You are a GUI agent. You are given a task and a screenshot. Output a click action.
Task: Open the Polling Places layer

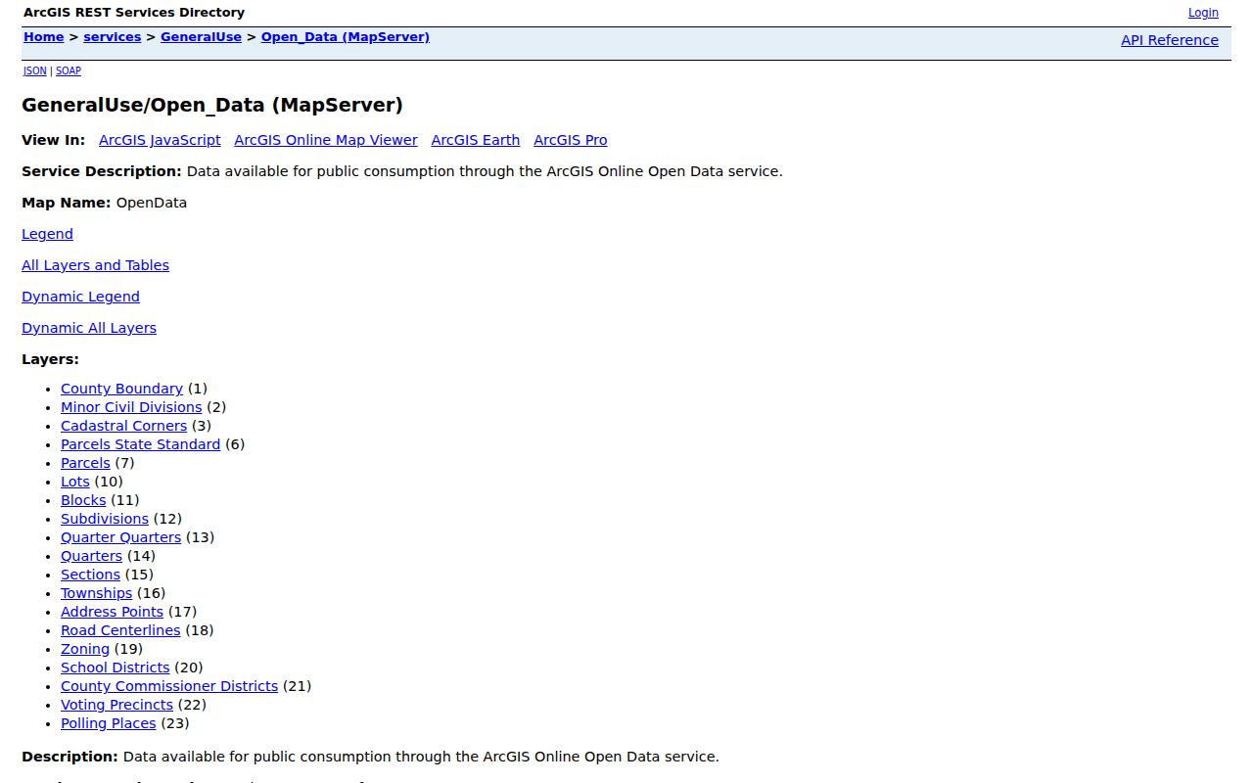click(108, 723)
